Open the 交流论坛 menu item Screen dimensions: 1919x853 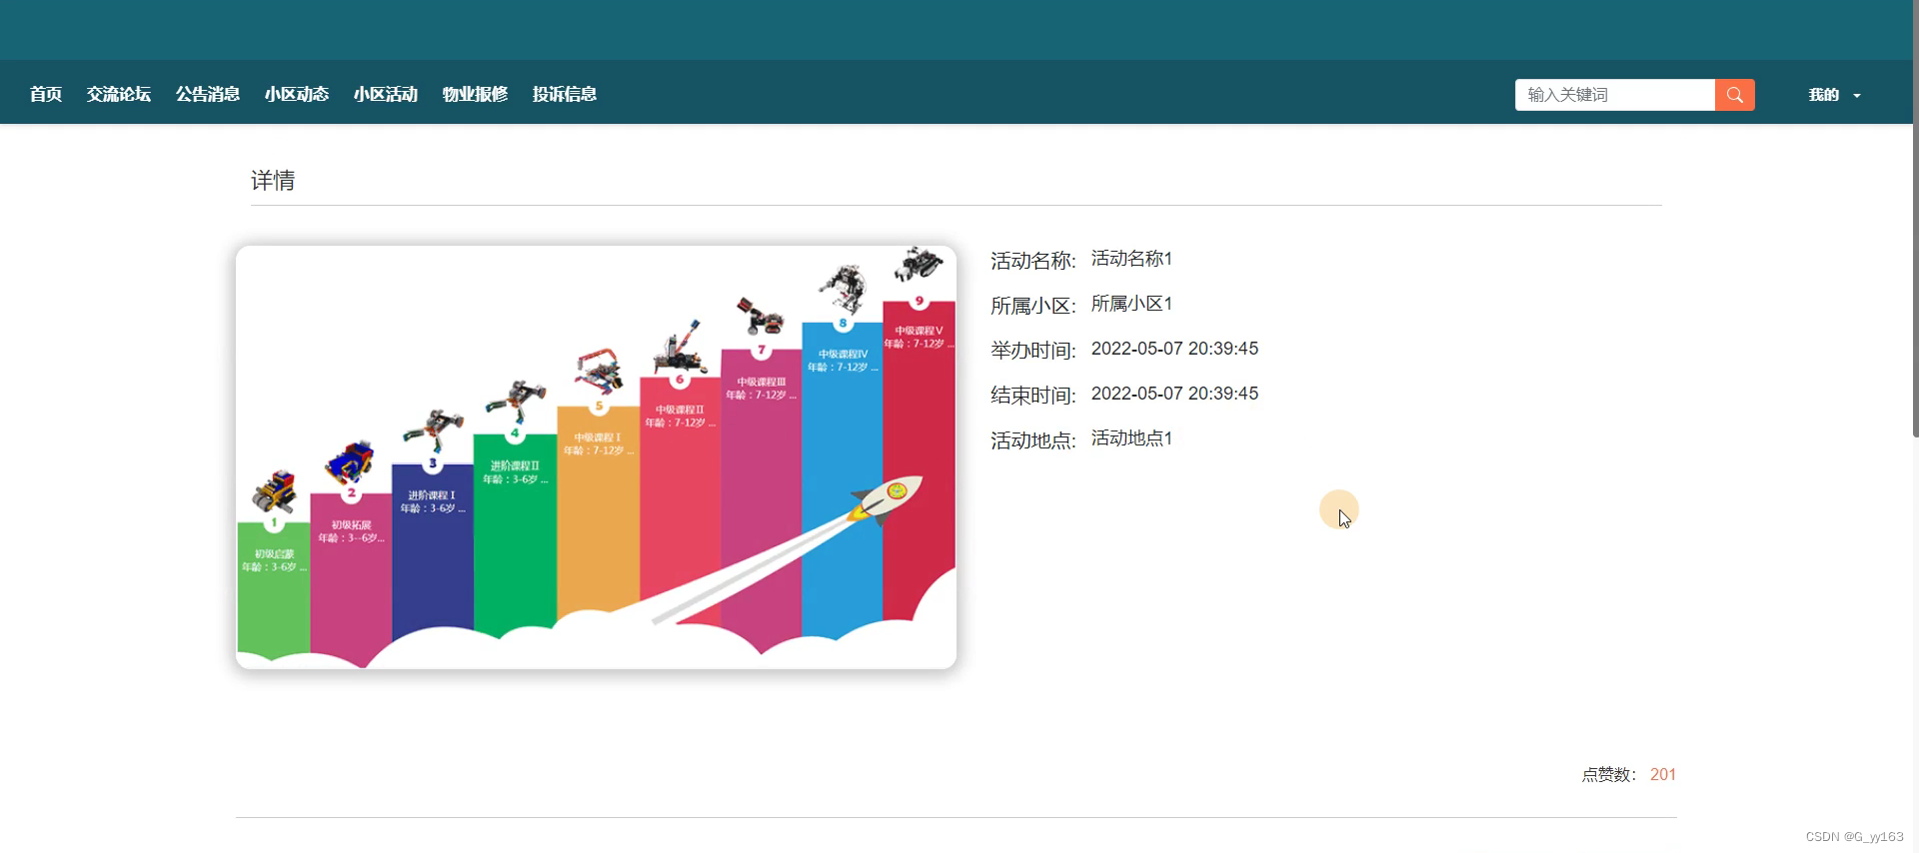tap(119, 94)
